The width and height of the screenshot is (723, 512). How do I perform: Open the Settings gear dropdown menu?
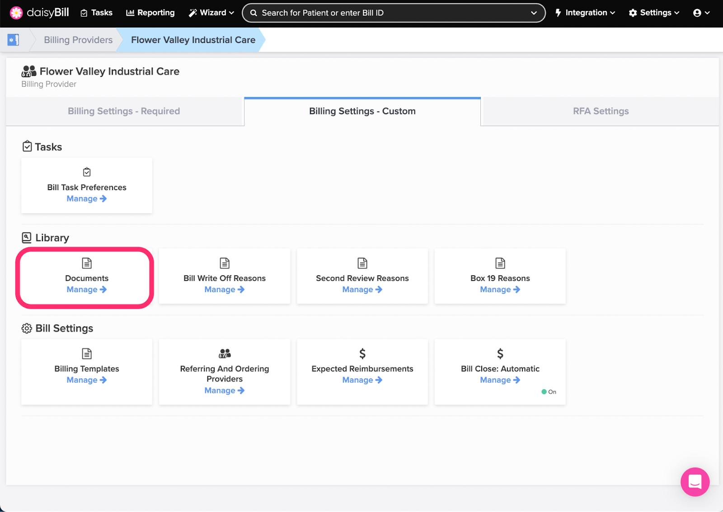[654, 13]
